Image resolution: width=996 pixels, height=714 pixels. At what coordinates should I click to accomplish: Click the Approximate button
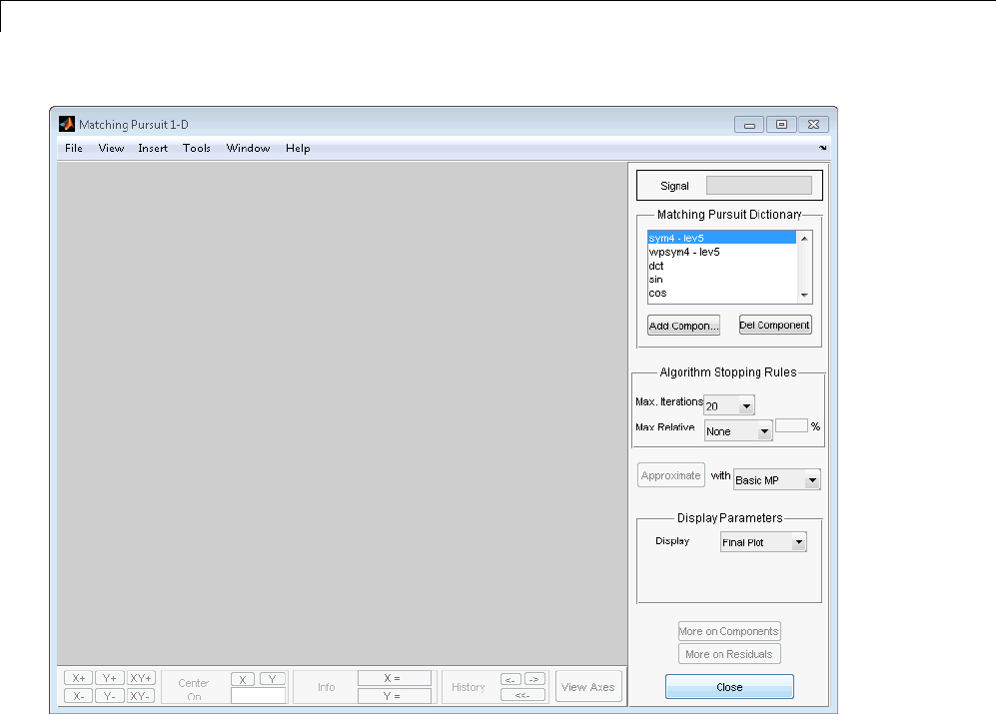(670, 475)
